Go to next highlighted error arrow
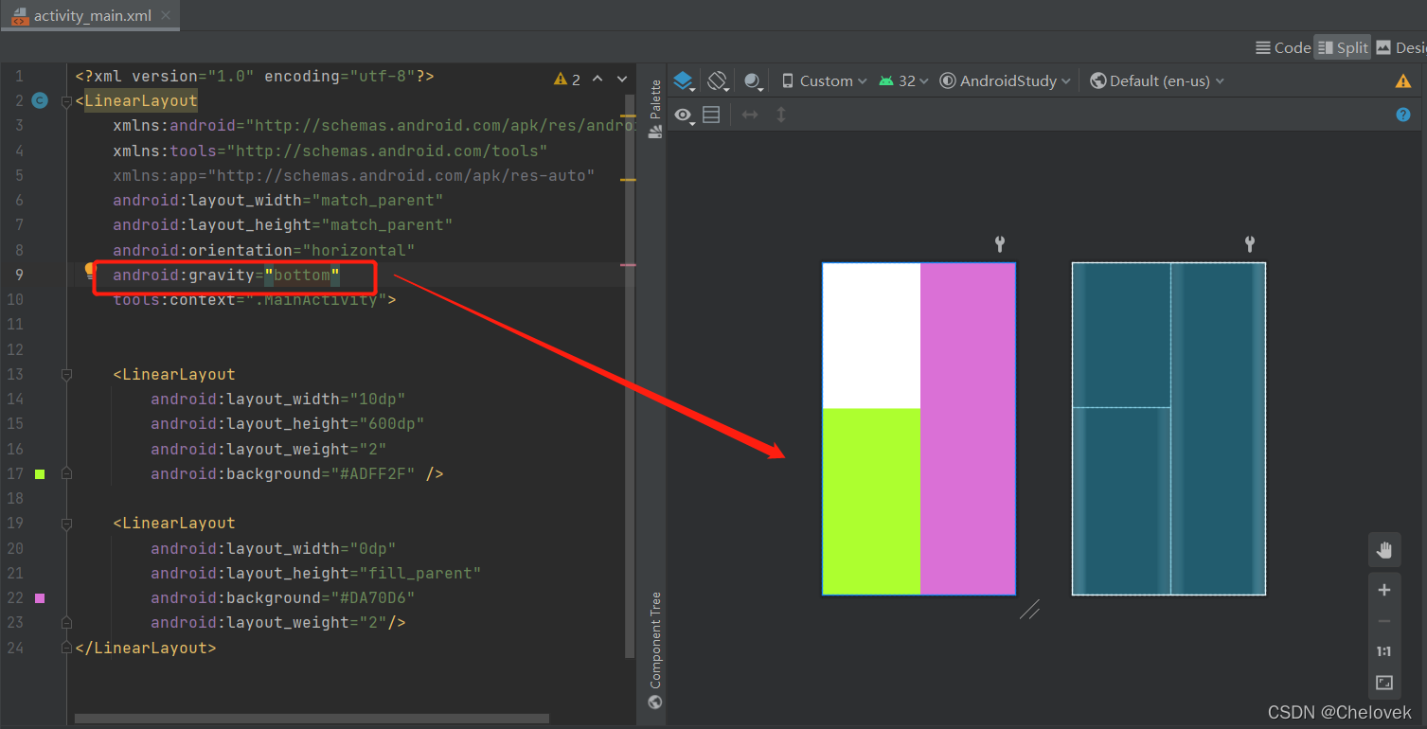Screen dimensions: 1427x729 (622, 80)
